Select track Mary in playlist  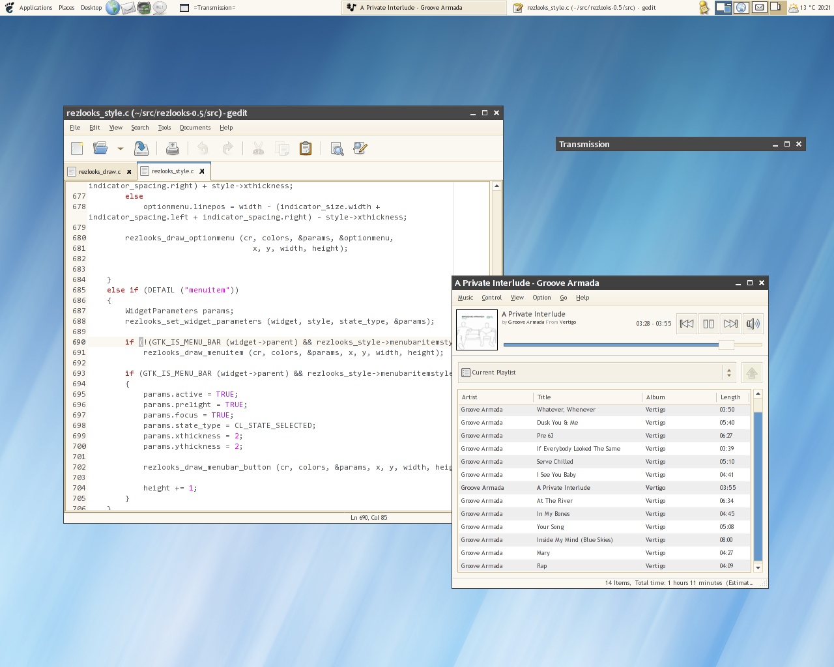[604, 553]
